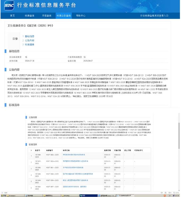Select the 标准公告查询 navigation tab
Screen dimensions: 181x197
64,16
